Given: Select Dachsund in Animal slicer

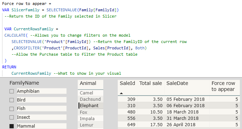Looking at the screenshot, I should point(91,99).
